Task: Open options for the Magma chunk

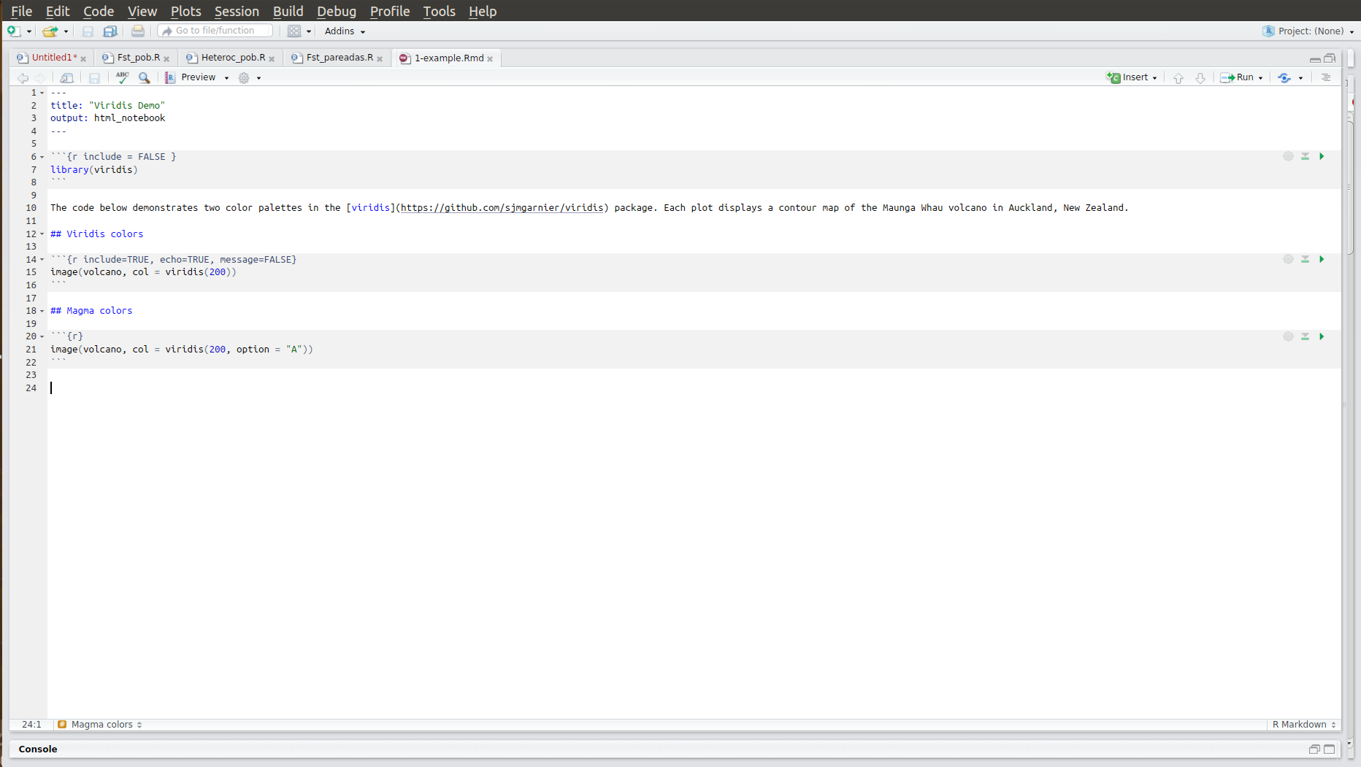Action: pos(1288,336)
